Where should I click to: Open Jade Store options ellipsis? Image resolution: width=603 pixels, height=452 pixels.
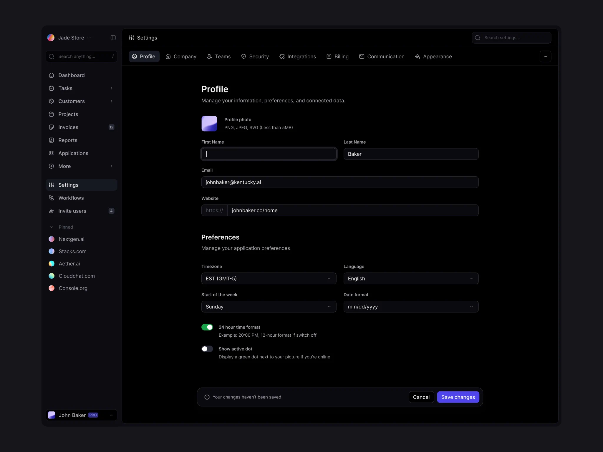[89, 38]
